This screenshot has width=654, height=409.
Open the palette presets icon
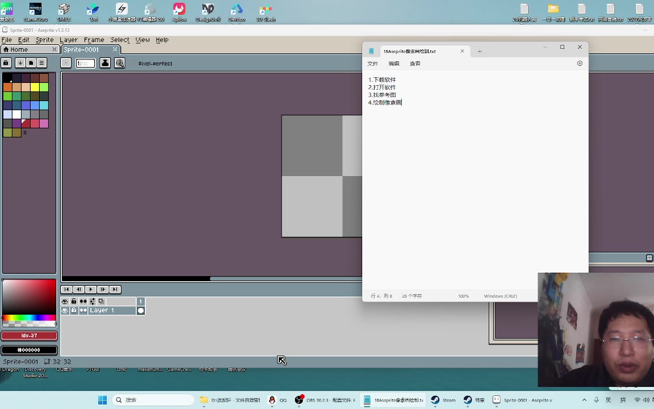coord(31,63)
